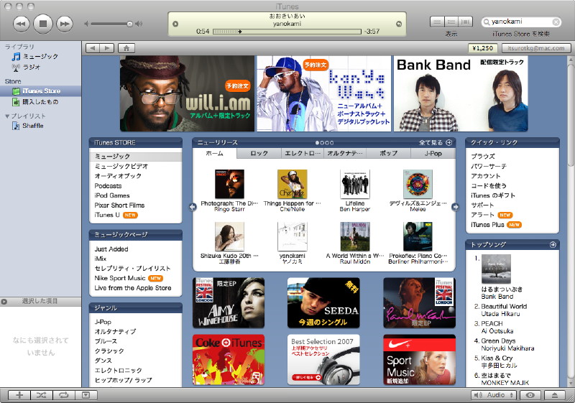Select the Shaffle playlist
This screenshot has width=575, height=403.
coord(32,126)
